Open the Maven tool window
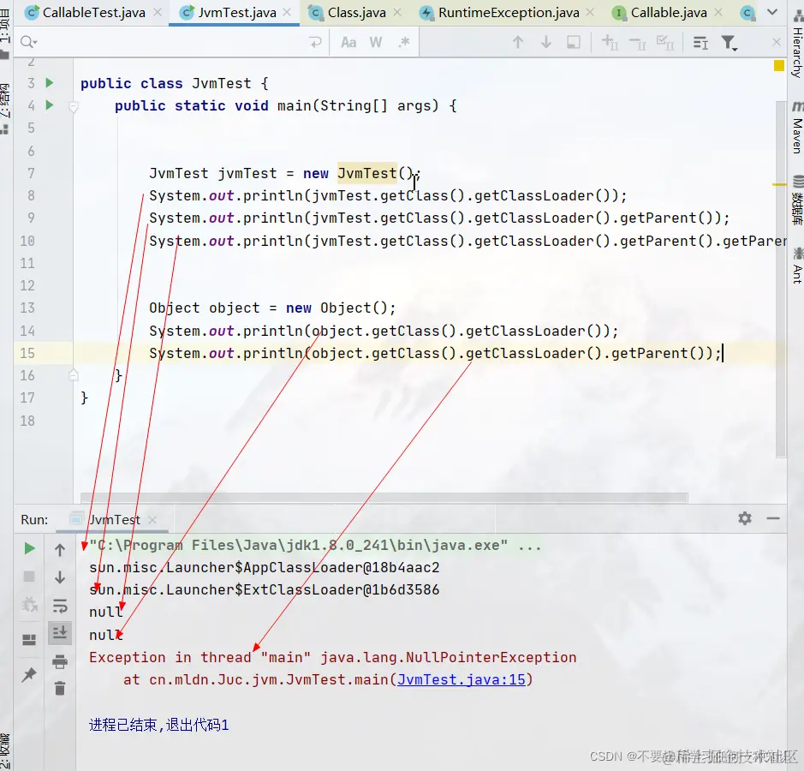This screenshot has height=771, width=804. [797, 128]
